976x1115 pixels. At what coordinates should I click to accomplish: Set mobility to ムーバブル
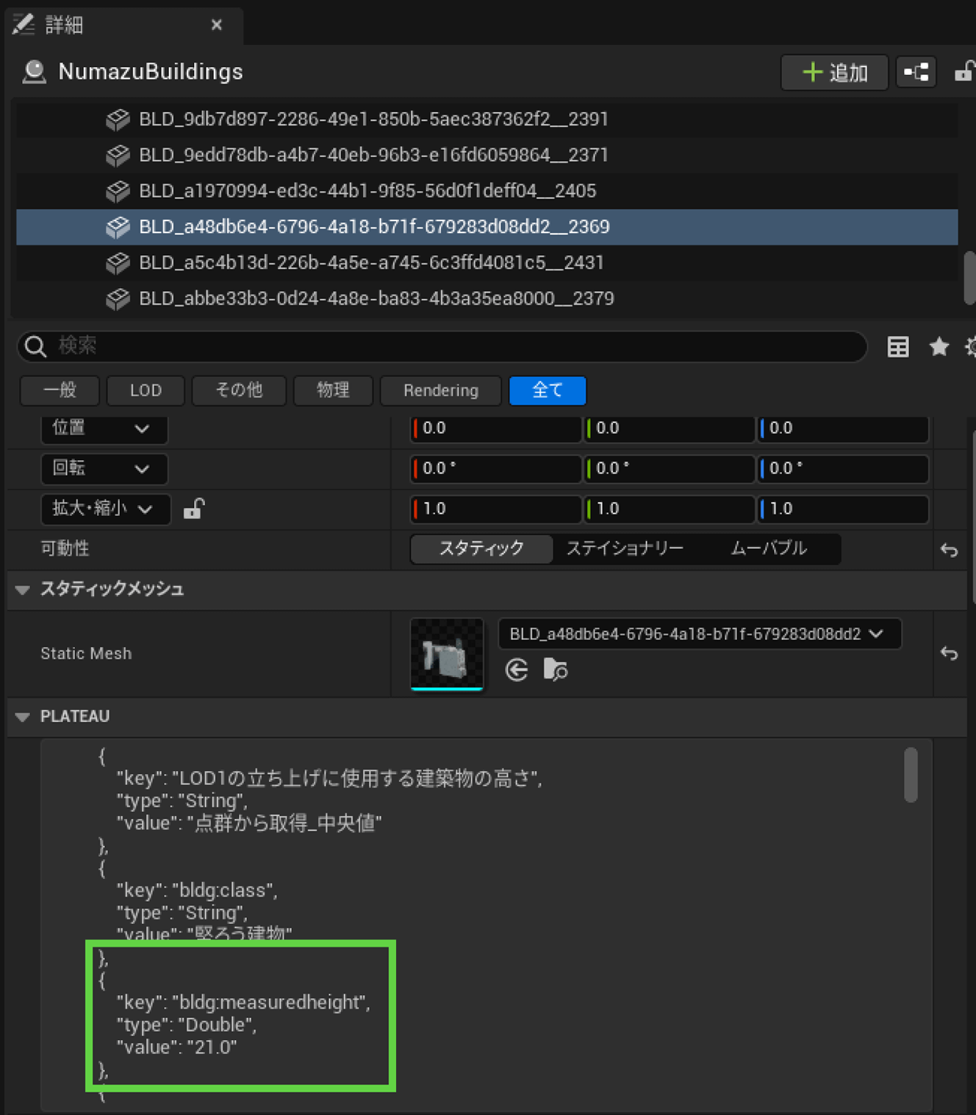click(768, 548)
